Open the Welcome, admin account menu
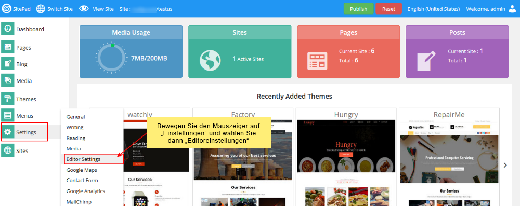 [x=486, y=9]
